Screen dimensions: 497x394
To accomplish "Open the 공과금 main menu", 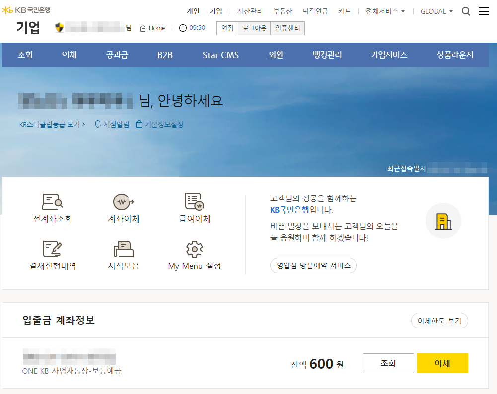I will pos(117,55).
